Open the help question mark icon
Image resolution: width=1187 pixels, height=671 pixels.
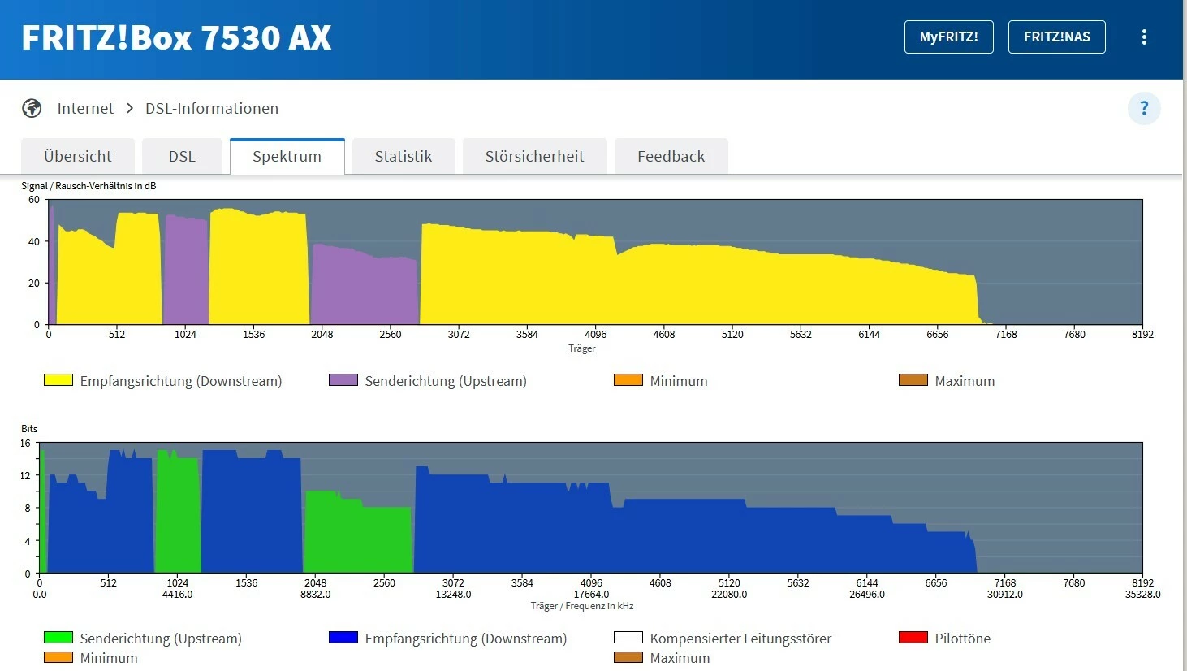click(x=1144, y=108)
